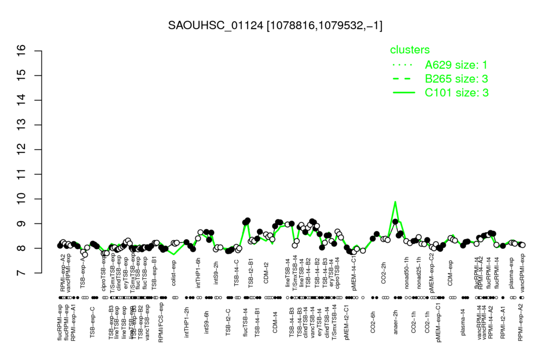Click the 'colist-exp' condition label
The width and height of the screenshot is (555, 347).
click(173, 272)
